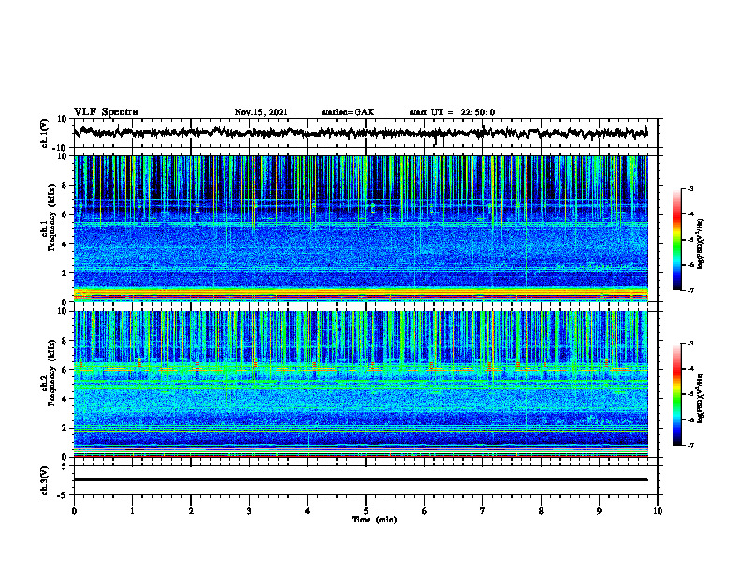
Task: Click the "ch.1(V)" waveform axis label
Action: click(45, 133)
